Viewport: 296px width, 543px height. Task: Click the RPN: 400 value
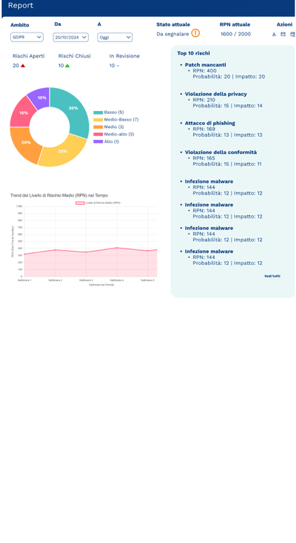coord(204,70)
